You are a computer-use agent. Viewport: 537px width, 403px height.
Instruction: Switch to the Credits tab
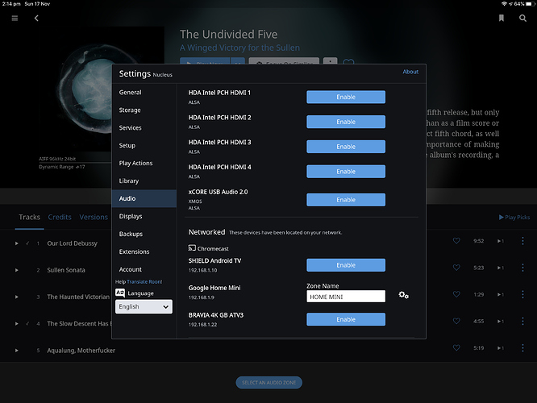pos(60,217)
